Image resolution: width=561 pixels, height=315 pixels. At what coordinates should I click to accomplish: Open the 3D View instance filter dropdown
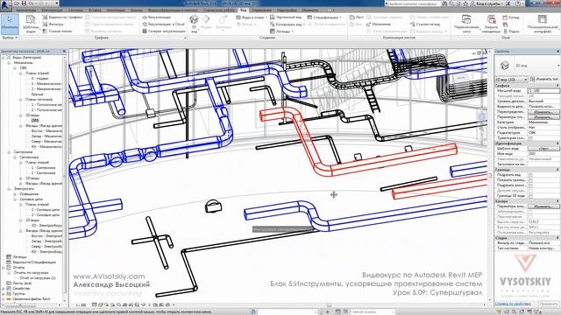(x=511, y=80)
